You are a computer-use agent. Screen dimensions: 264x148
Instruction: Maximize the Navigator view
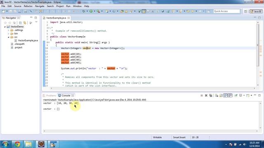tap(36, 18)
